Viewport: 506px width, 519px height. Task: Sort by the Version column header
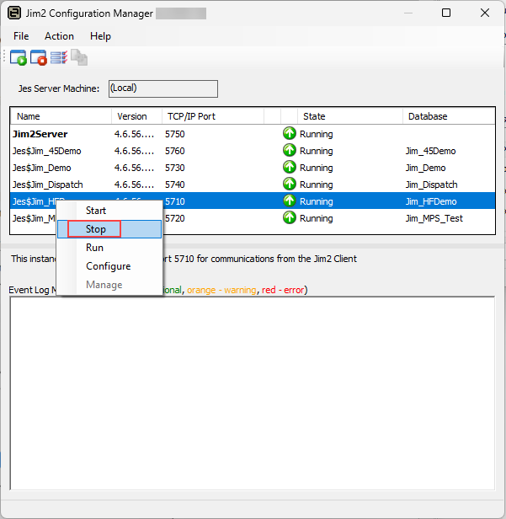coord(136,116)
